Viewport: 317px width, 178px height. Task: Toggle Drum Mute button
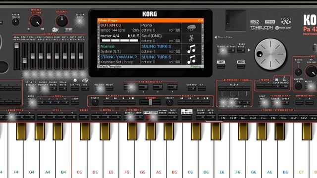click(63, 88)
